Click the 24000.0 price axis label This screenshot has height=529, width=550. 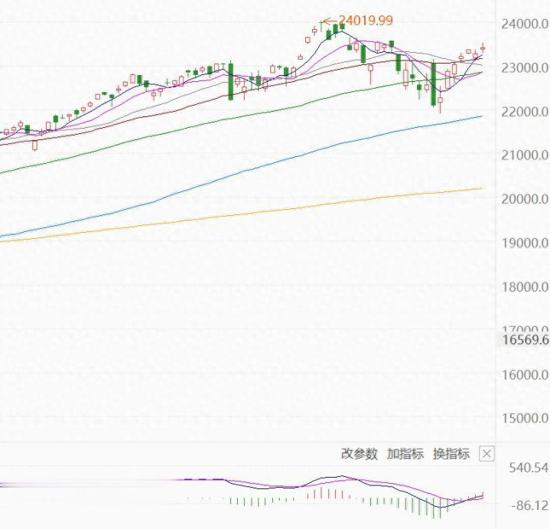[525, 24]
